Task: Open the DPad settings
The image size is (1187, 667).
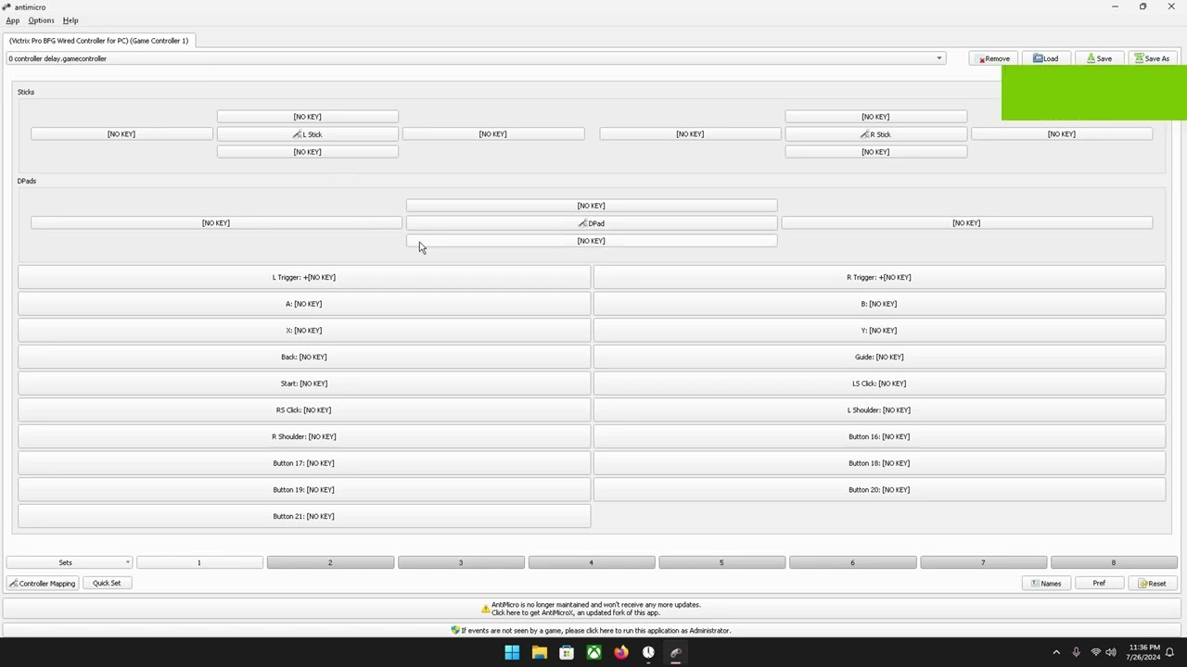Action: pos(592,223)
